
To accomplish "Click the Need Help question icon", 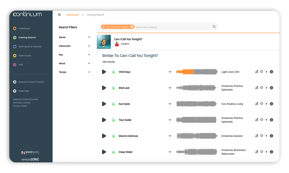I will (15, 91).
